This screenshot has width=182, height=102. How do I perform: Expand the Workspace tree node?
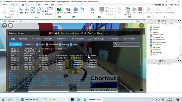pyautogui.click(x=148, y=27)
